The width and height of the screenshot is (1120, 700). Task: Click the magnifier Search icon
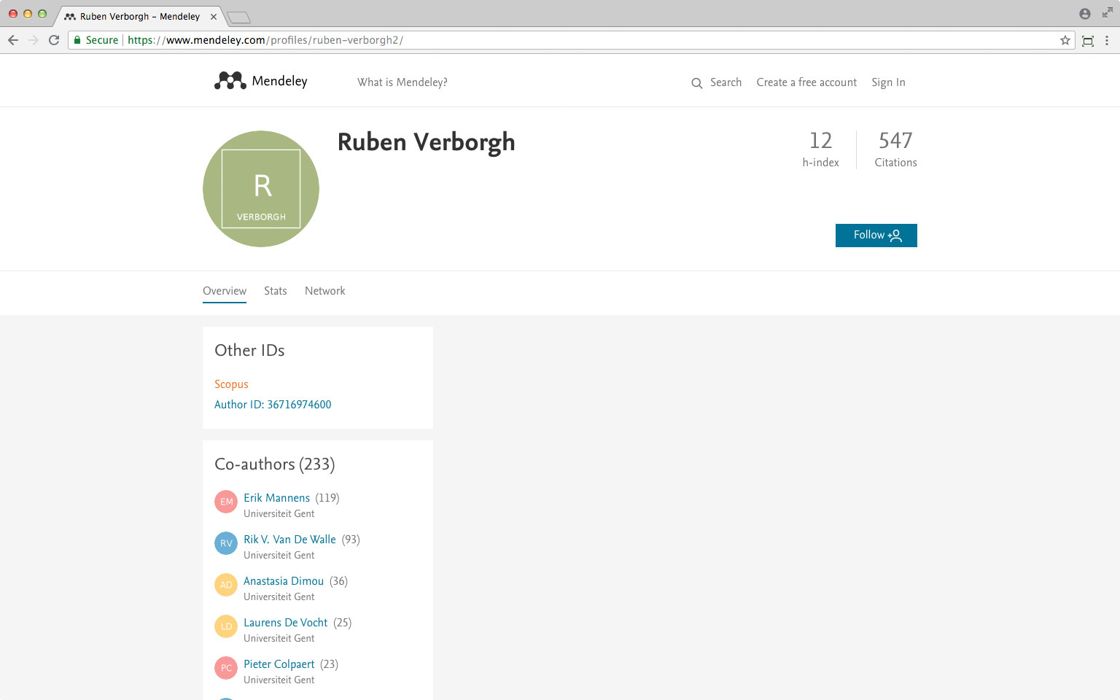(697, 83)
